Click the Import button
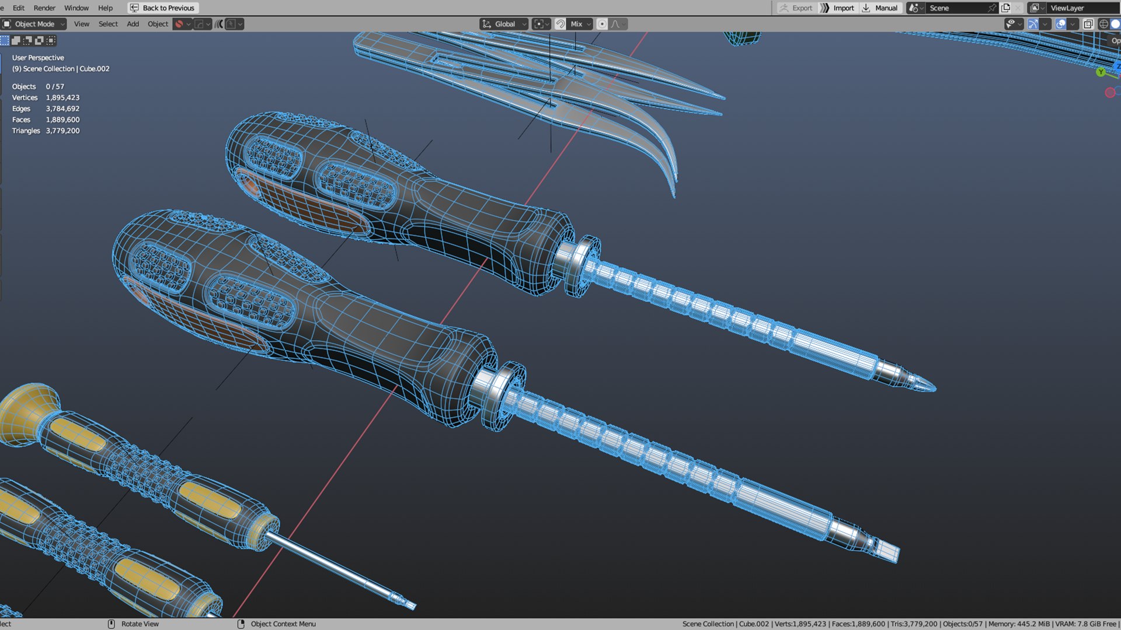Viewport: 1121px width, 630px height. click(x=837, y=8)
